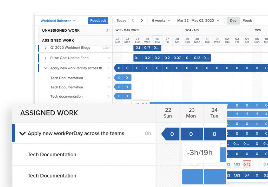The height and width of the screenshot is (187, 268).
Task: Click the 24 Tue column in upper timeline
Action: point(137,40)
